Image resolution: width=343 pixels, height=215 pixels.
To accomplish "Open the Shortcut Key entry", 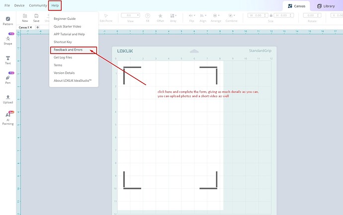I will tap(63, 42).
